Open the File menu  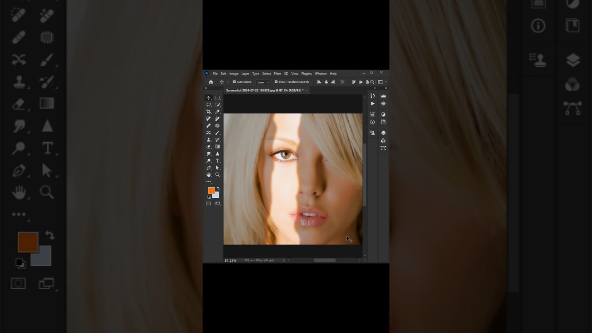pos(215,74)
